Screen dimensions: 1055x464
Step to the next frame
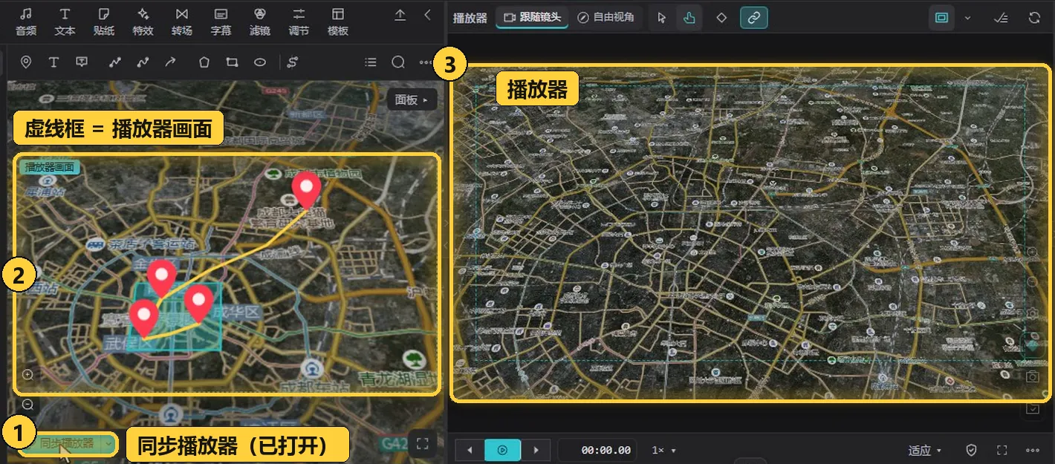click(x=536, y=450)
